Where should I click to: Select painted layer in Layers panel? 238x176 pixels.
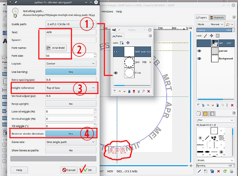coord(216,51)
